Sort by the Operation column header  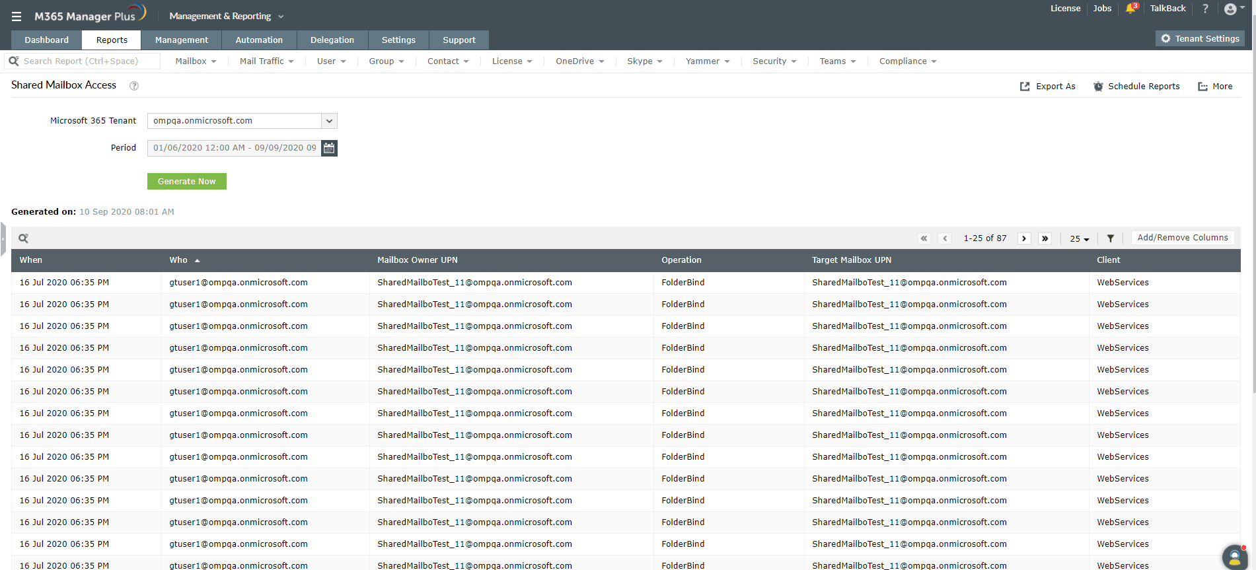[x=681, y=260]
